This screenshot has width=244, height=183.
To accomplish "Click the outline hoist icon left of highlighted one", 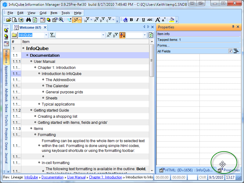I will pyautogui.click(x=69, y=20).
